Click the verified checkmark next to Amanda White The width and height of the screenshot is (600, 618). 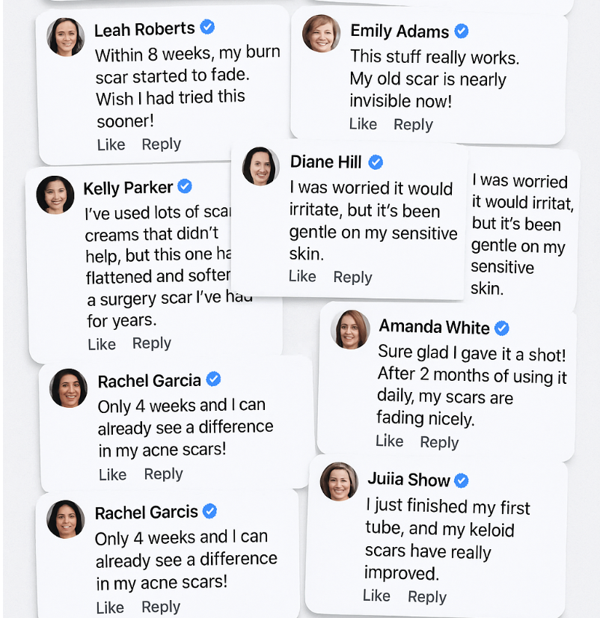pyautogui.click(x=502, y=328)
